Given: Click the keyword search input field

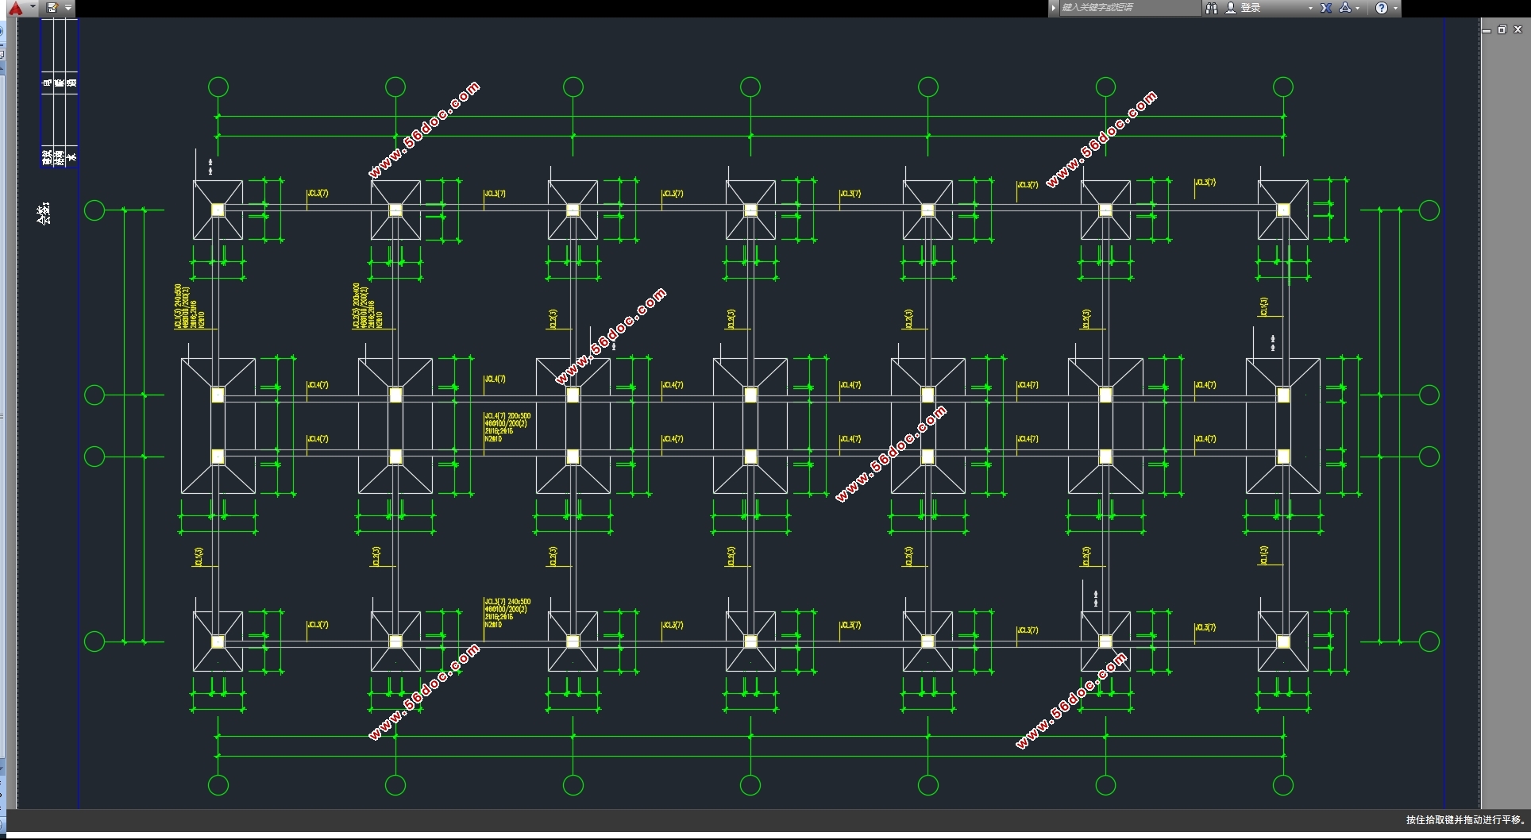Looking at the screenshot, I should pos(1128,8).
